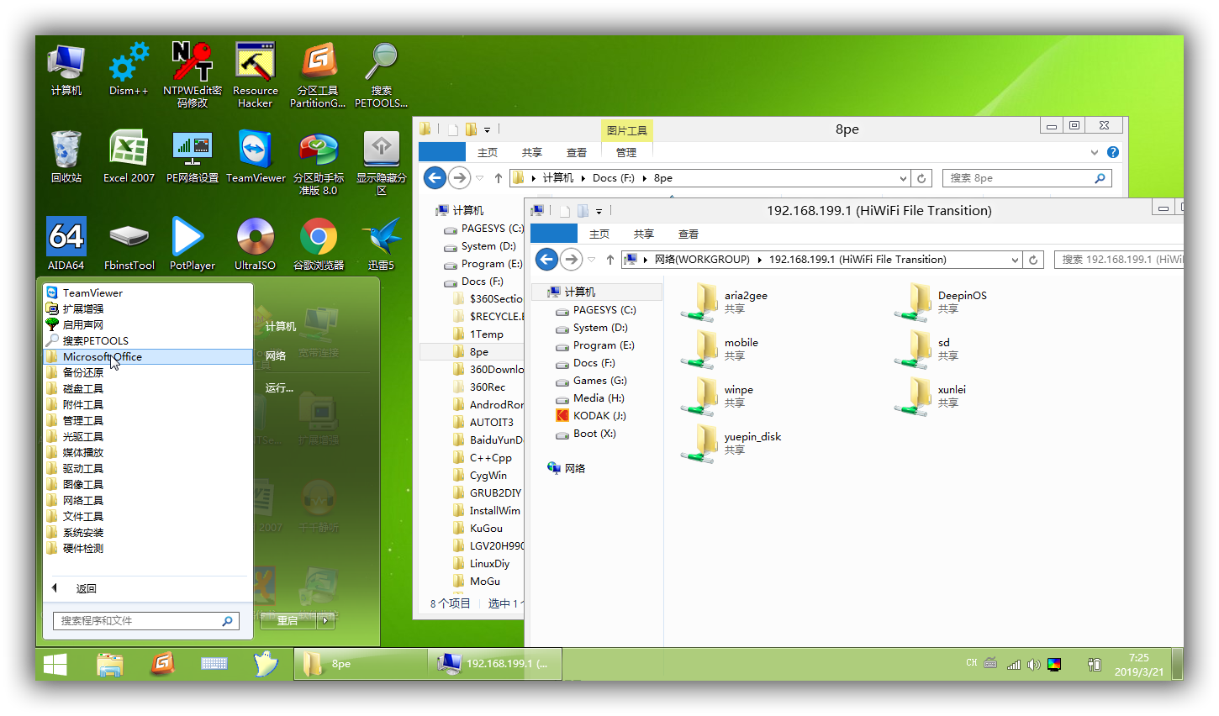Open quick access toolbar dropdown in 8pe window

click(x=487, y=130)
